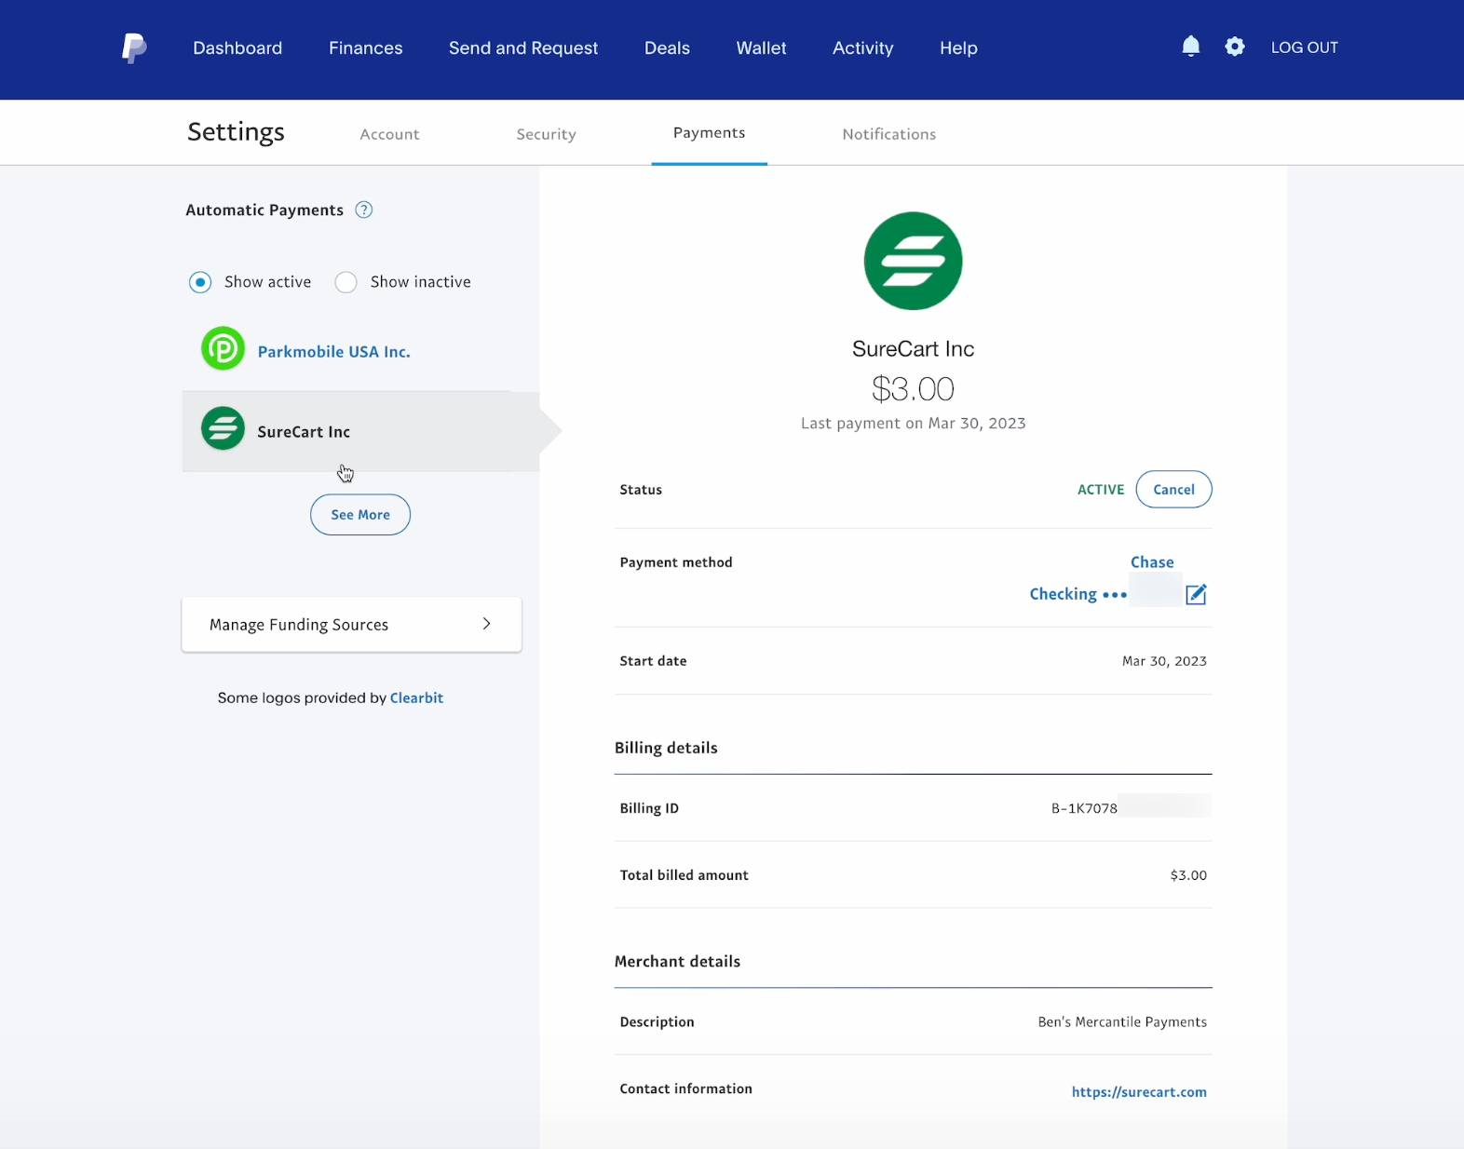Click the Chase payment method link
This screenshot has width=1464, height=1149.
[x=1152, y=562]
